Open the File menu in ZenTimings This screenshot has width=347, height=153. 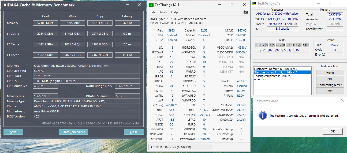click(153, 12)
